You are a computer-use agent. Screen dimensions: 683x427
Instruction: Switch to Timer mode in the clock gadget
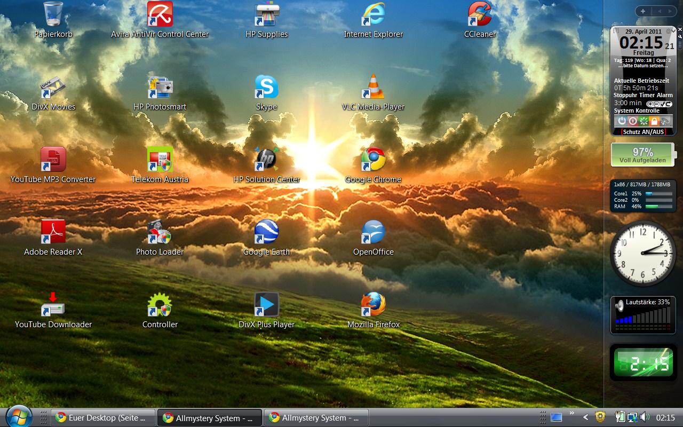point(647,95)
